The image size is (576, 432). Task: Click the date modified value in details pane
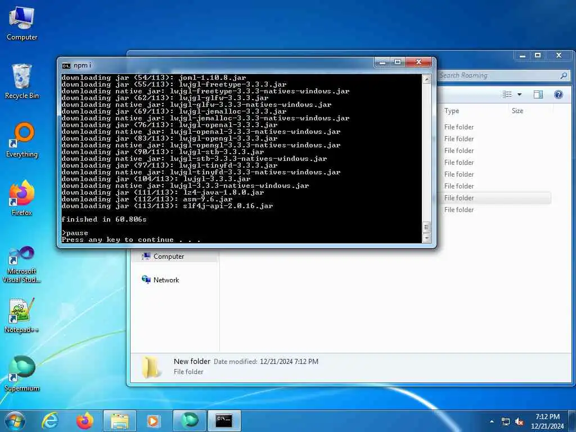click(x=289, y=362)
